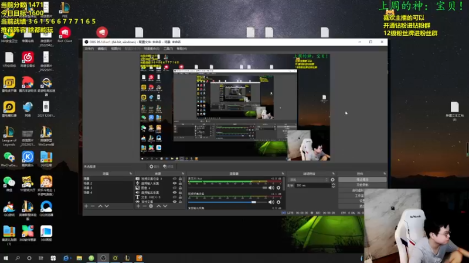
Task: Add a new scene with the plus icon
Action: pyautogui.click(x=86, y=206)
